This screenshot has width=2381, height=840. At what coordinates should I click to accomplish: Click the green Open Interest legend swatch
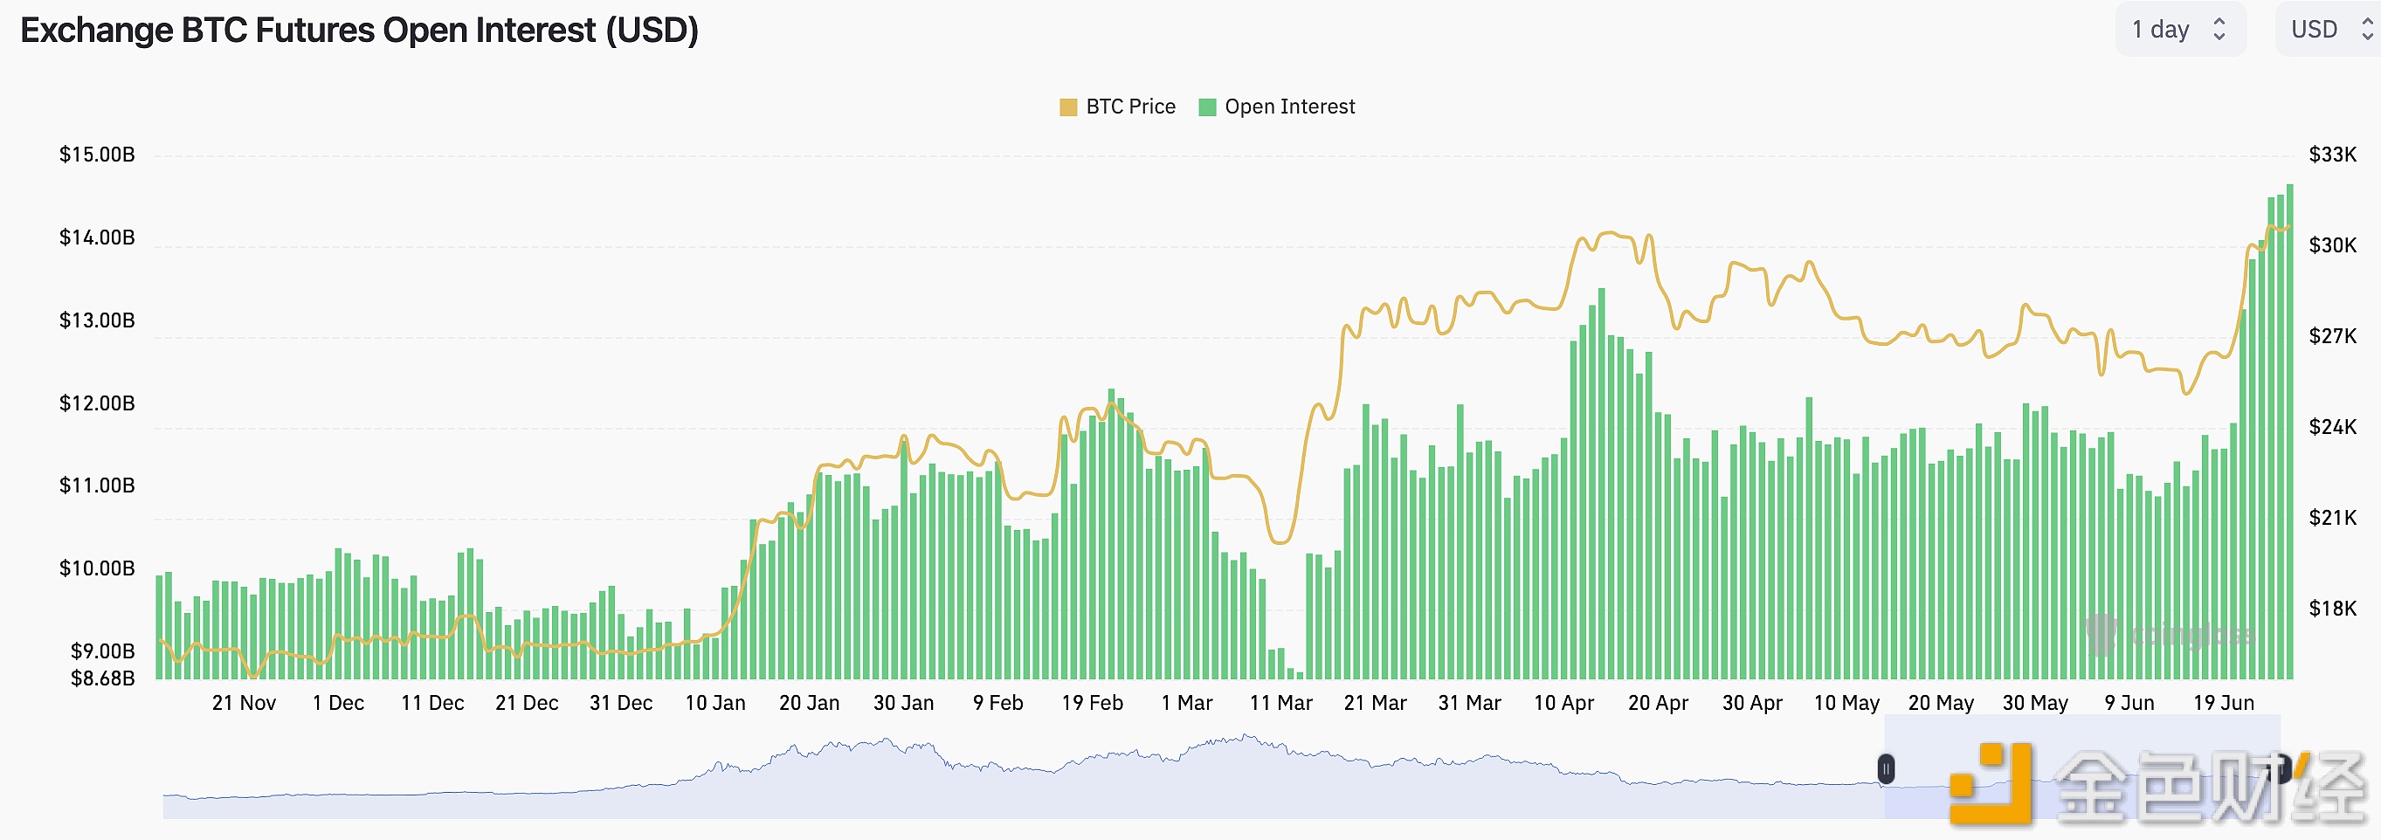pyautogui.click(x=1207, y=107)
